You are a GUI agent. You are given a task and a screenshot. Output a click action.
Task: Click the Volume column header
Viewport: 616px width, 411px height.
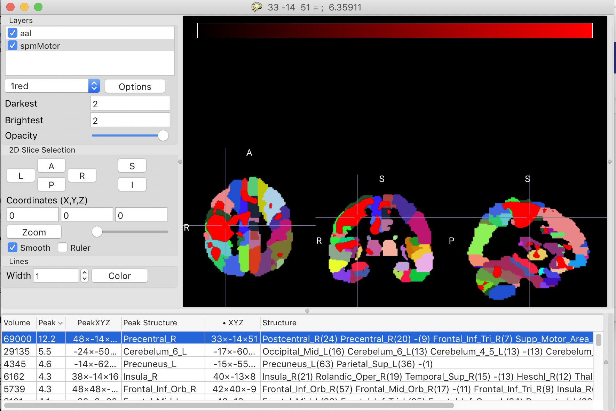pyautogui.click(x=17, y=323)
